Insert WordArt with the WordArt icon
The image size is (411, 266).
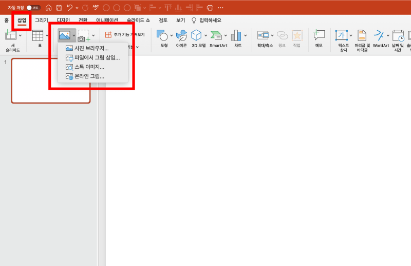(x=379, y=35)
